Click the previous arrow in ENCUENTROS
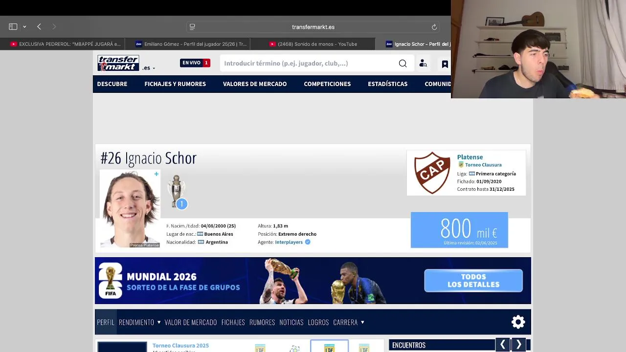Image resolution: width=626 pixels, height=352 pixels. pos(502,345)
